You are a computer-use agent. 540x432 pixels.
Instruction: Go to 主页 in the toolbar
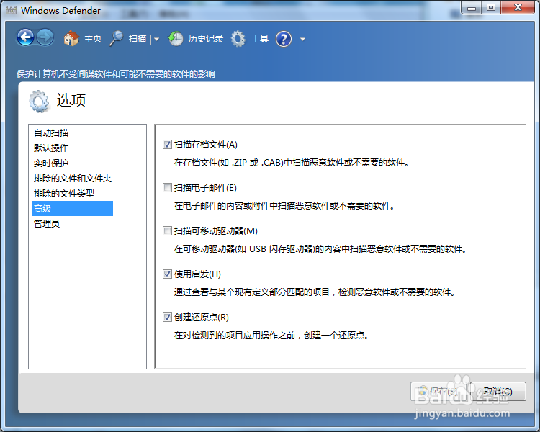click(93, 39)
